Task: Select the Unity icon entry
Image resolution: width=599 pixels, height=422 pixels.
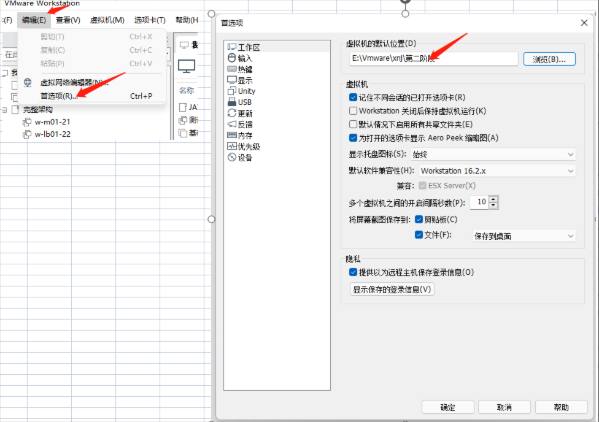Action: (231, 91)
